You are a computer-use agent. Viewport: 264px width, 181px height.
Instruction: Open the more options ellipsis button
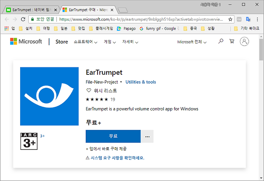click(147, 136)
